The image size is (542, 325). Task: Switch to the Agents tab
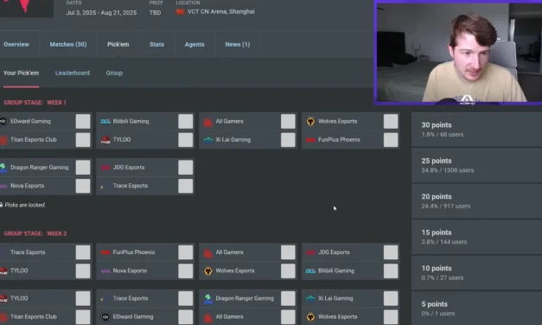(194, 44)
